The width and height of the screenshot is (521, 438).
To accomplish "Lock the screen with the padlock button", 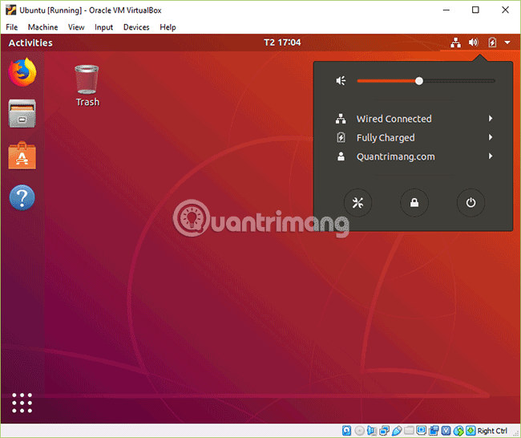I will [x=414, y=202].
